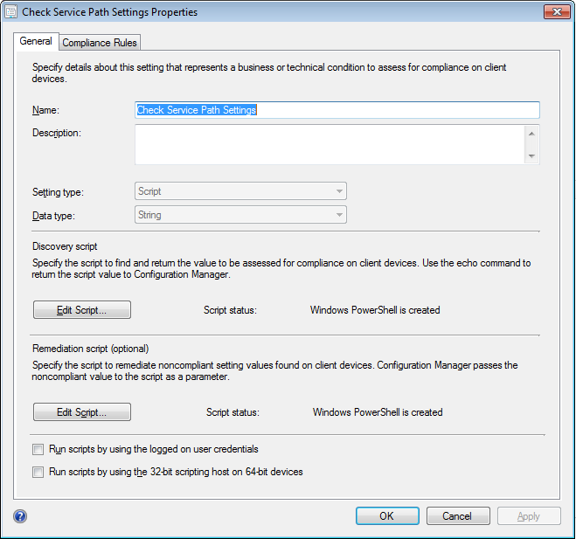
Task: Click the Name input field
Action: (337, 110)
